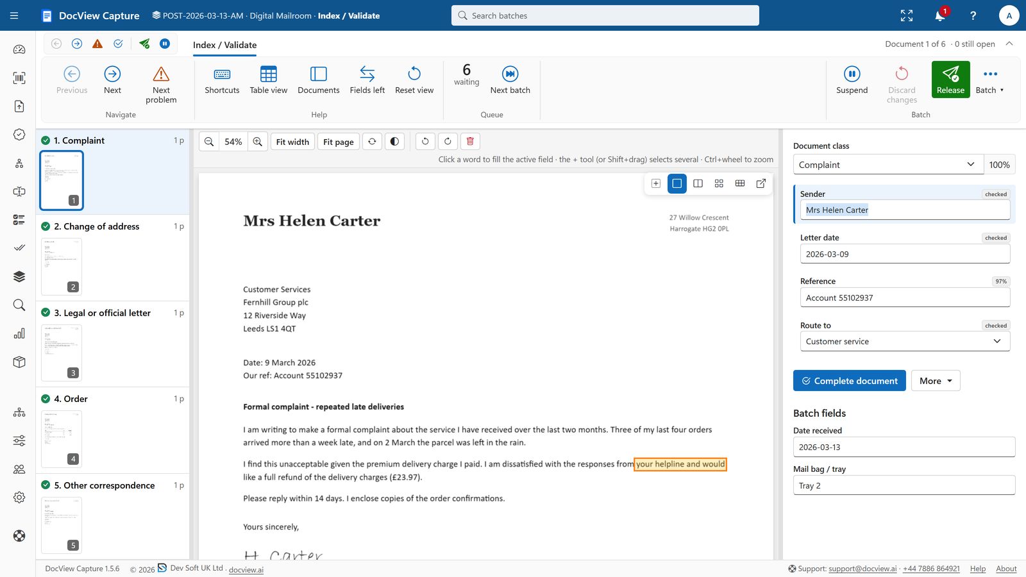Open the Document class dropdown
The width and height of the screenshot is (1026, 577).
pos(887,165)
